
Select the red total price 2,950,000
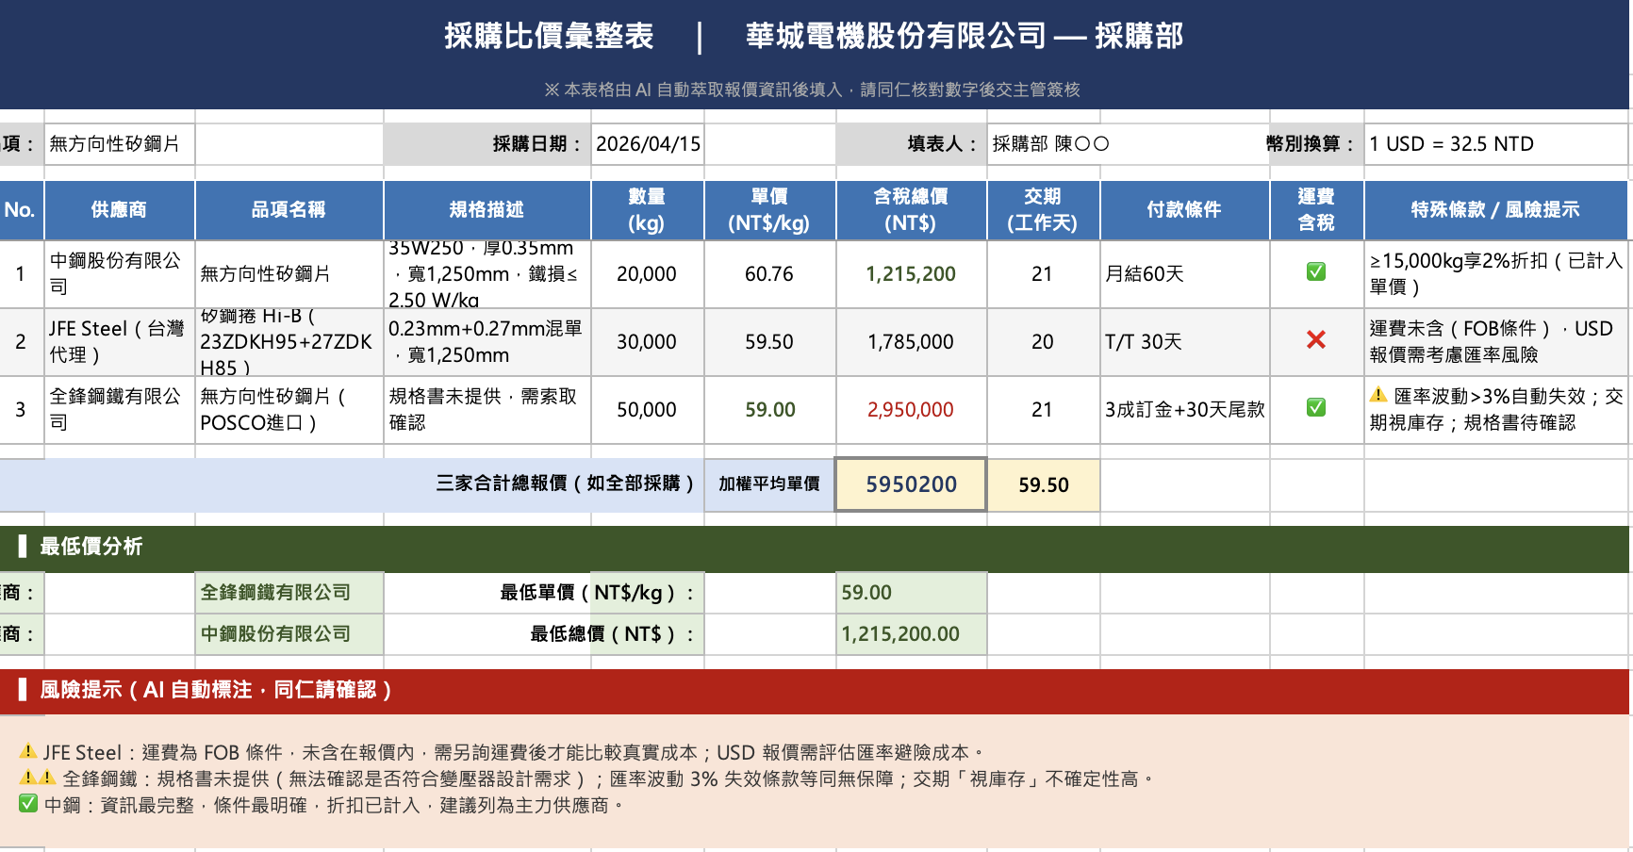click(912, 410)
